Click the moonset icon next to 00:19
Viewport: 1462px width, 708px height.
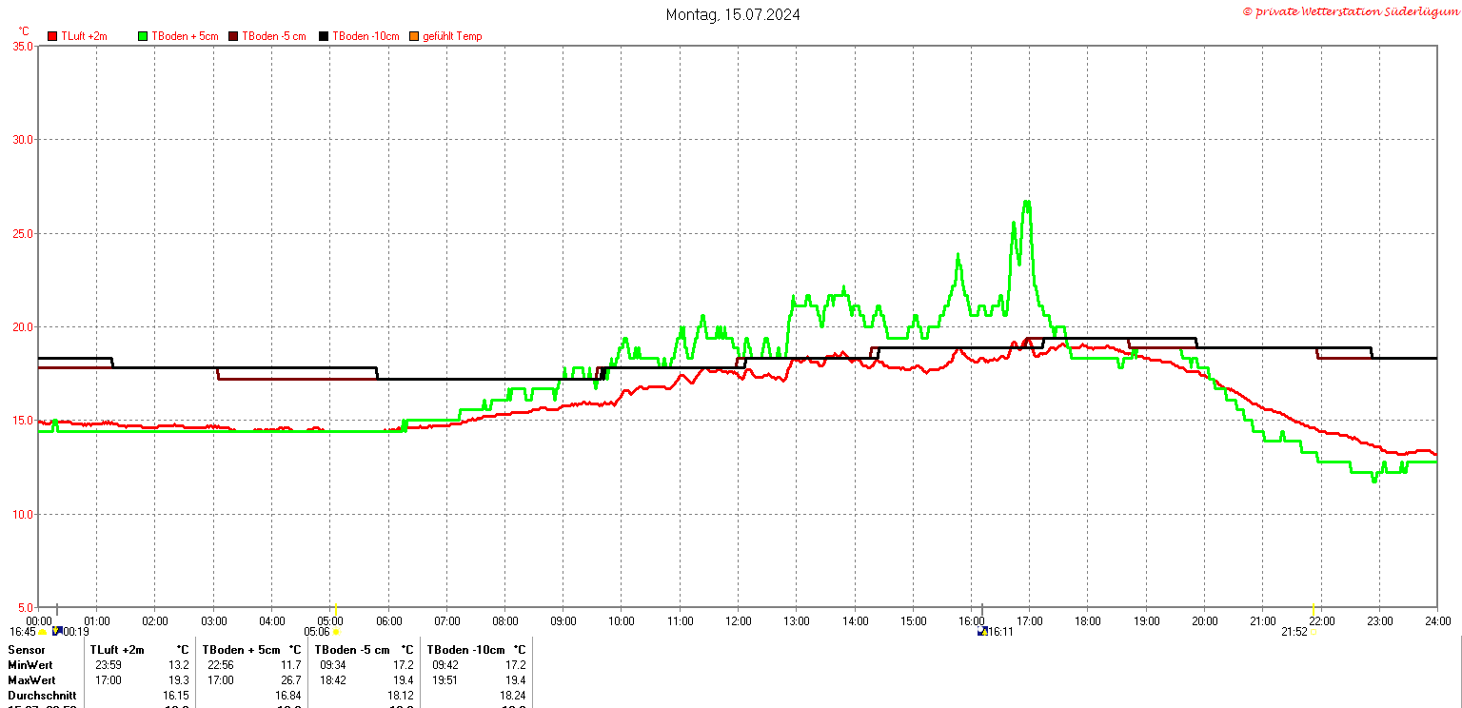[57, 631]
